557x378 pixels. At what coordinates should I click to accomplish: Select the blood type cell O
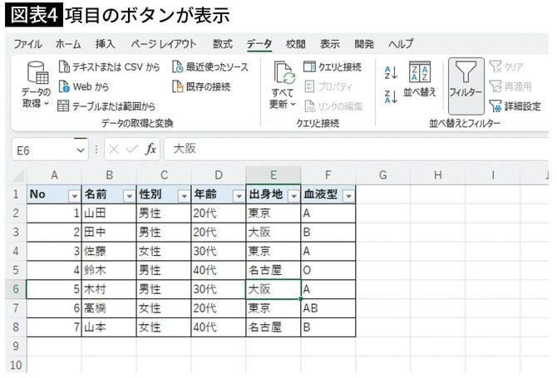[x=328, y=270]
